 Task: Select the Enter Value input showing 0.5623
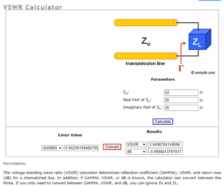coord(82,148)
